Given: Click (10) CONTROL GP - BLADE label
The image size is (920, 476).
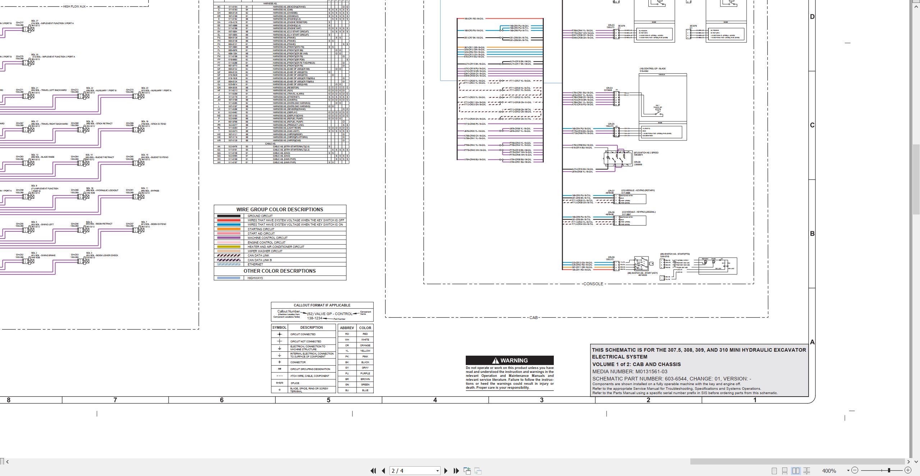Looking at the screenshot, I should [653, 69].
